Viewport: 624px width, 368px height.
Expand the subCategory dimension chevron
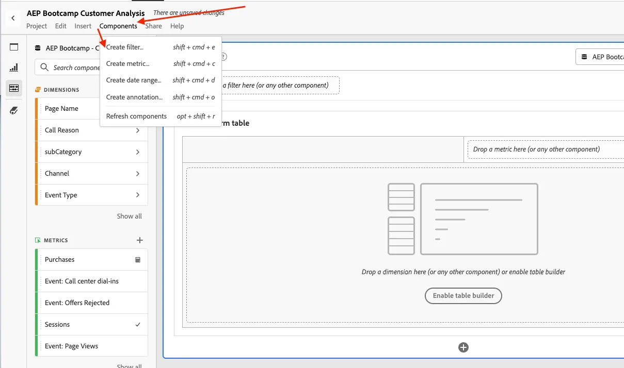[138, 152]
